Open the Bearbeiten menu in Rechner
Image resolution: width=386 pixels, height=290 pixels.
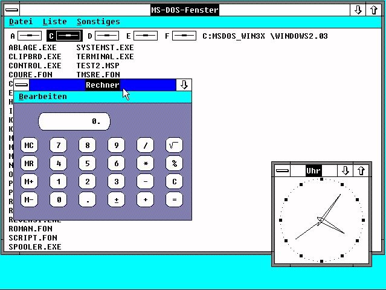(x=43, y=97)
